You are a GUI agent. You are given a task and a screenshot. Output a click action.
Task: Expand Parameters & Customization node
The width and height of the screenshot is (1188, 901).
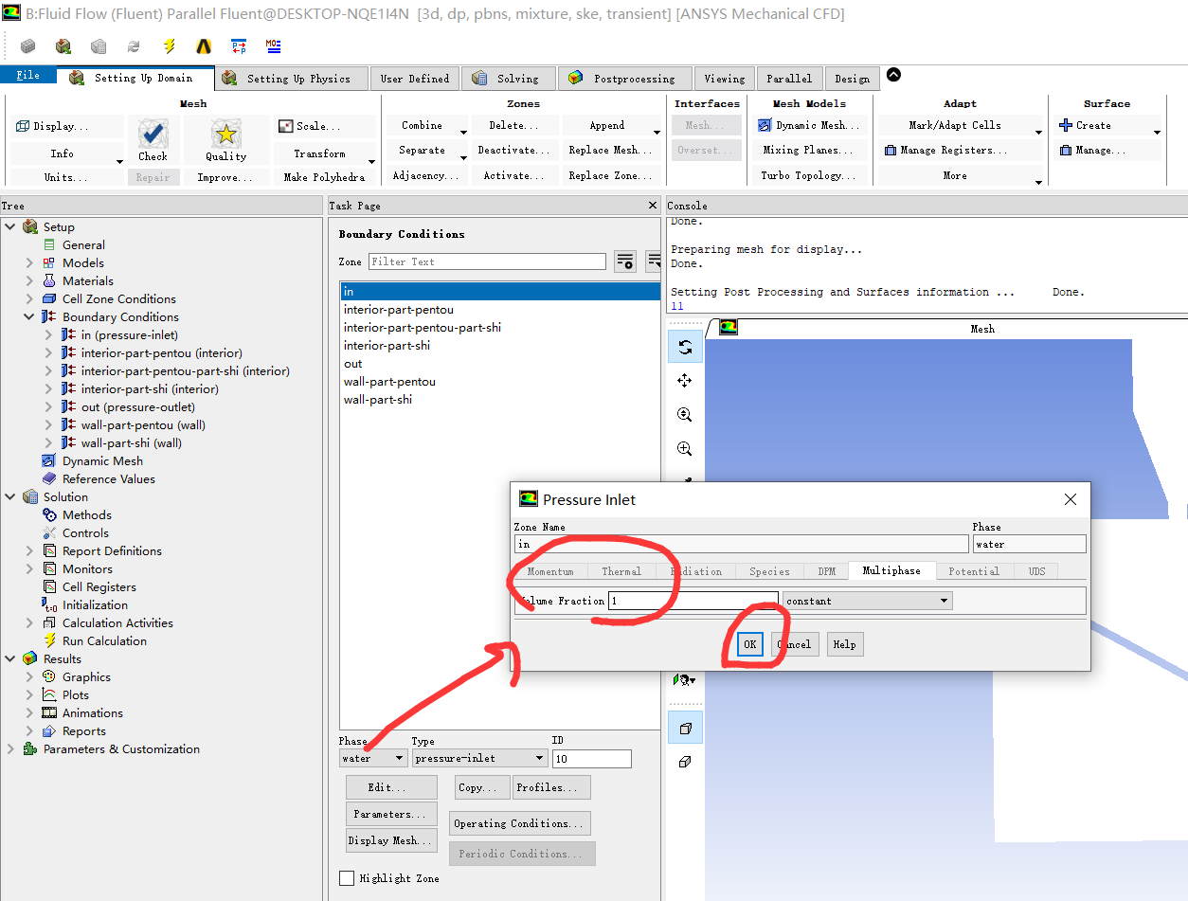[10, 748]
